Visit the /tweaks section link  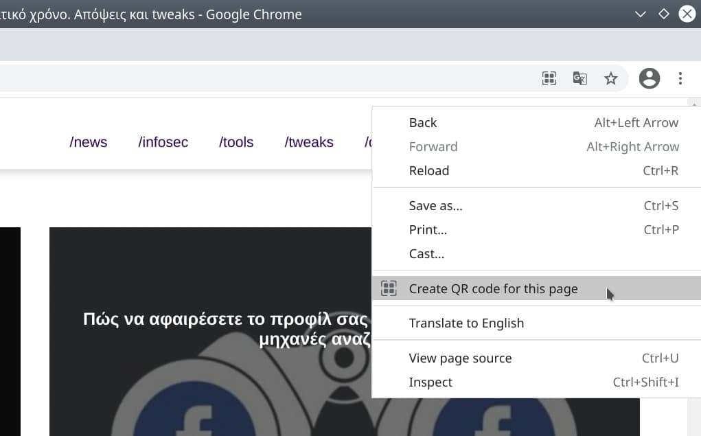click(309, 143)
